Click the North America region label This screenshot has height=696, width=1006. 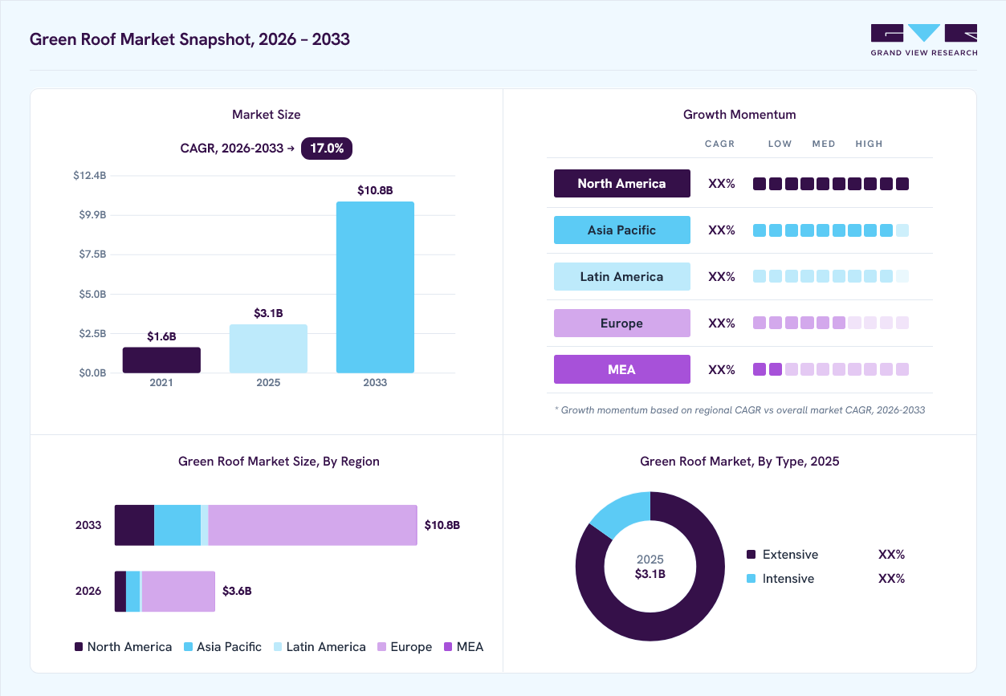tap(622, 183)
